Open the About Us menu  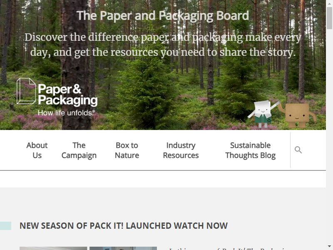pyautogui.click(x=37, y=150)
